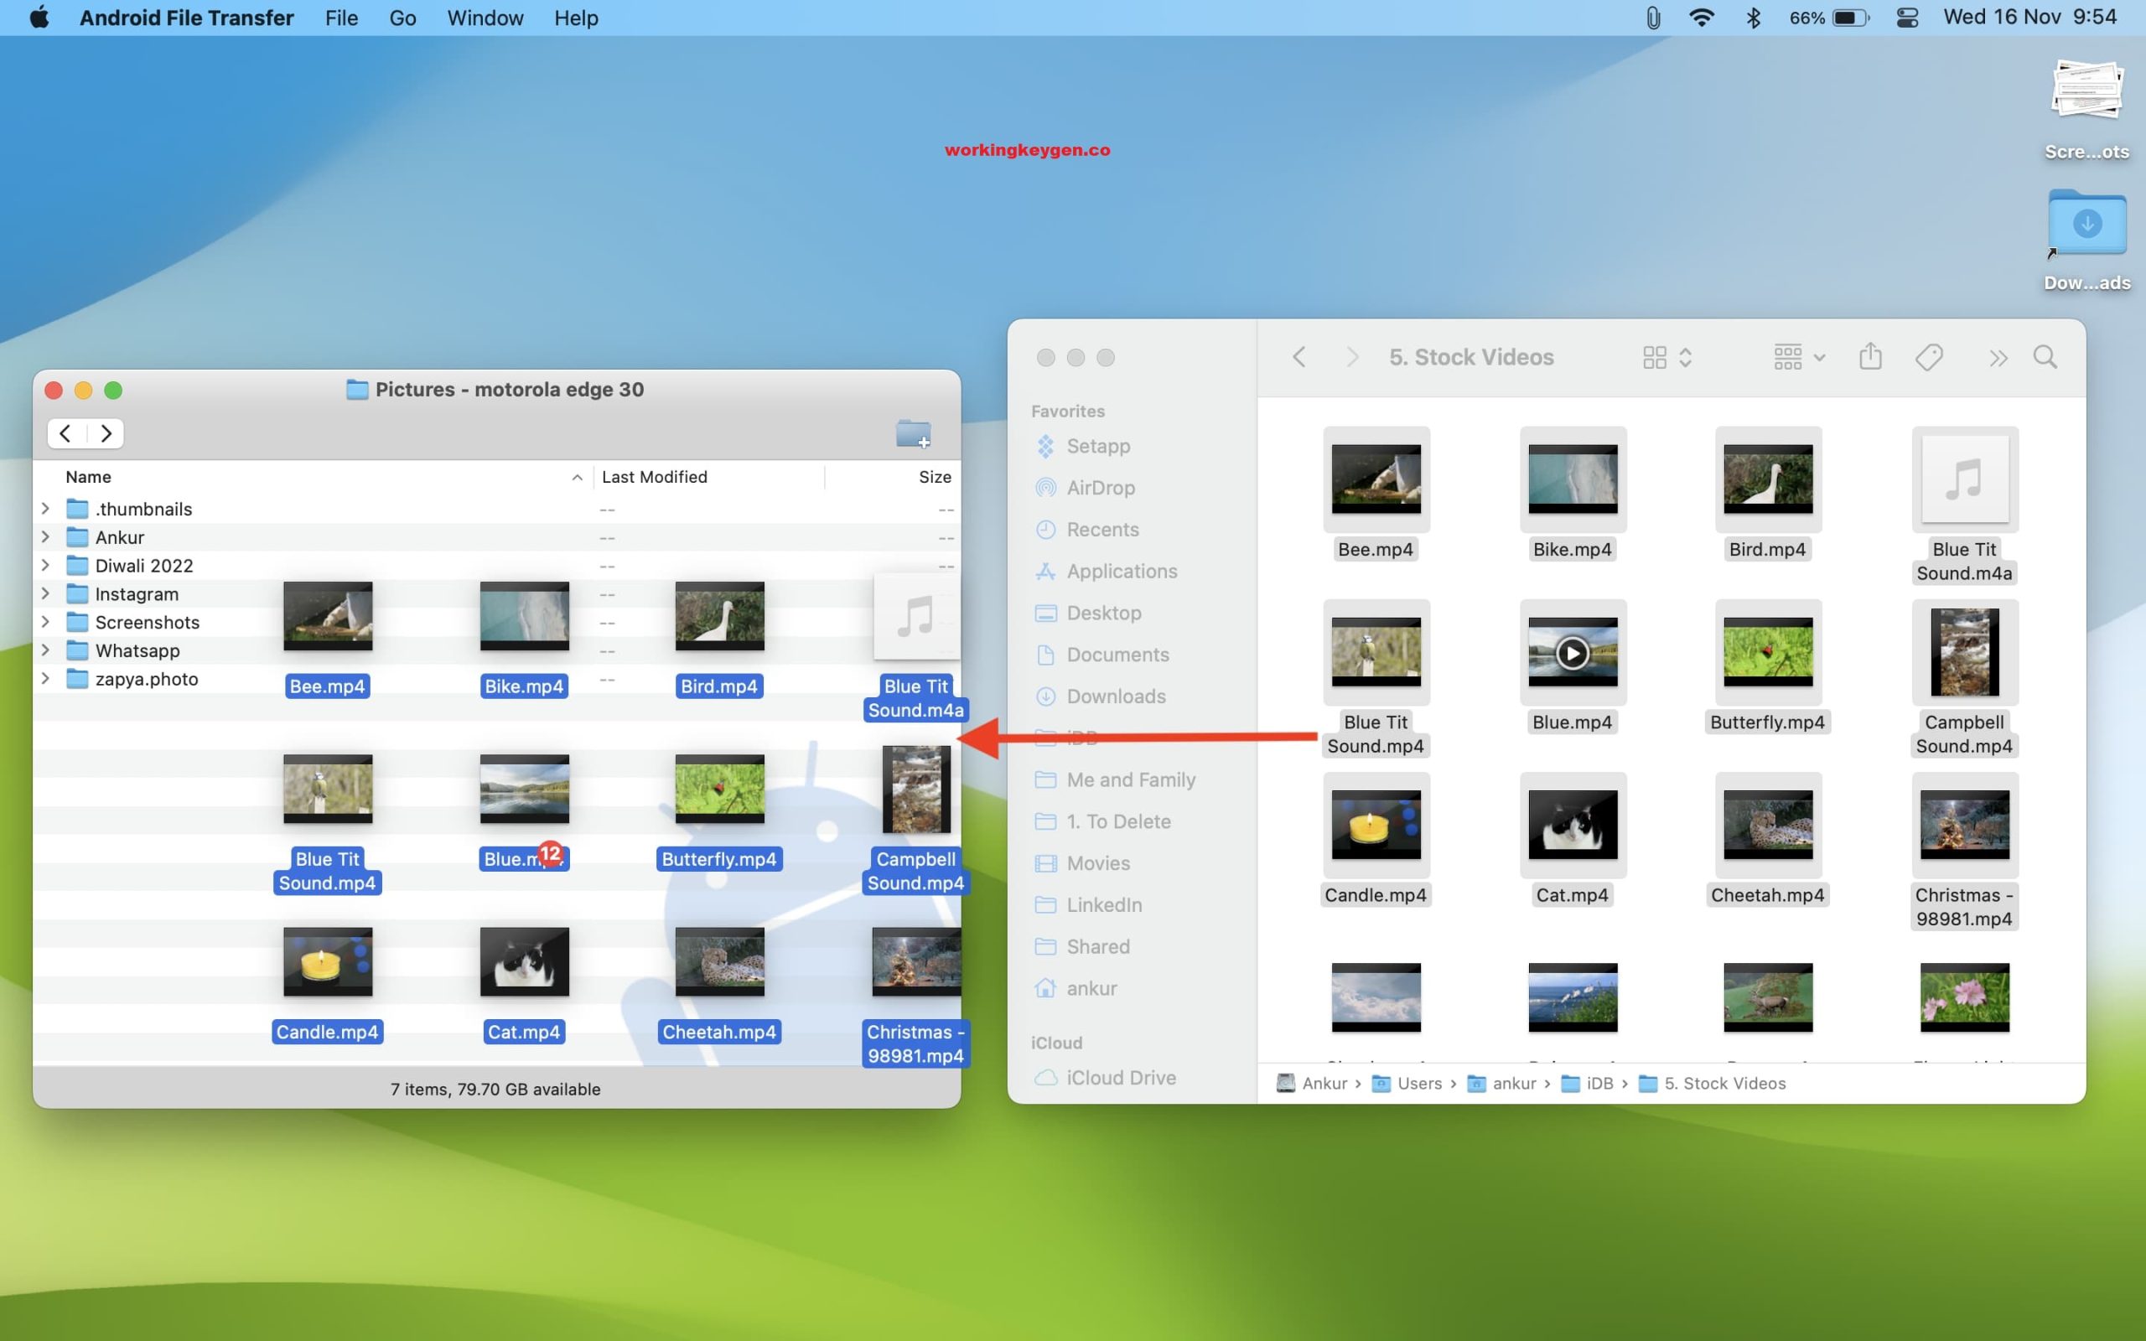Switch to icon grid view in Finder
Image resolution: width=2146 pixels, height=1341 pixels.
pos(1656,356)
